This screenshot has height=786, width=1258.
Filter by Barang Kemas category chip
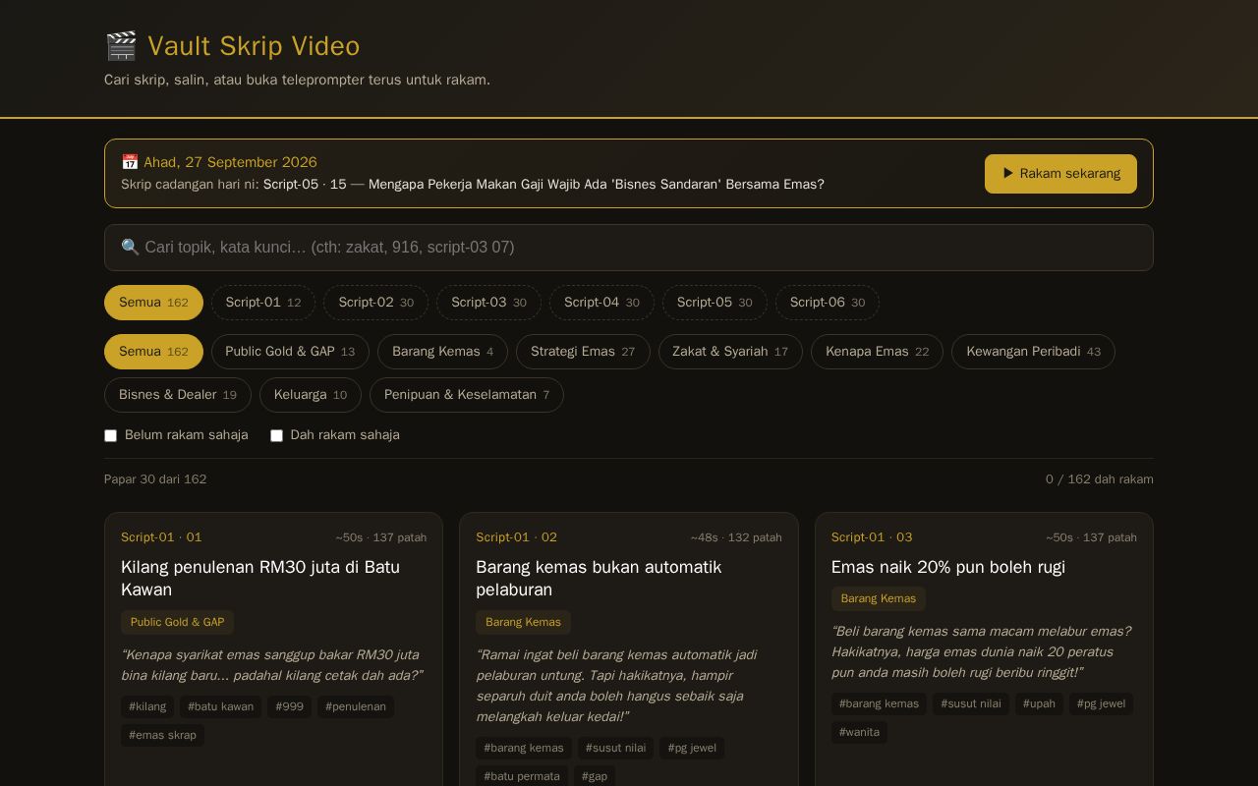(442, 352)
